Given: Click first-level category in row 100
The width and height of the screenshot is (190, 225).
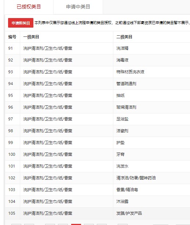Looking at the screenshot, I should tap(48, 154).
